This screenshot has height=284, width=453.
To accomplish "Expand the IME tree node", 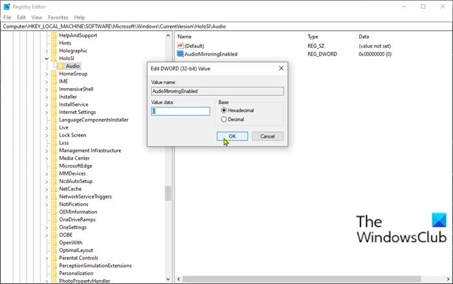I will 47,82.
